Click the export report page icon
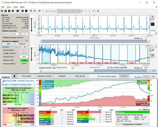This screenshot has width=158, height=127. coord(9,11)
